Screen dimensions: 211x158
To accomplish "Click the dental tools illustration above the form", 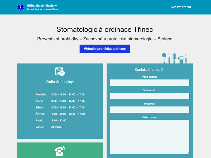I will 174,58.
